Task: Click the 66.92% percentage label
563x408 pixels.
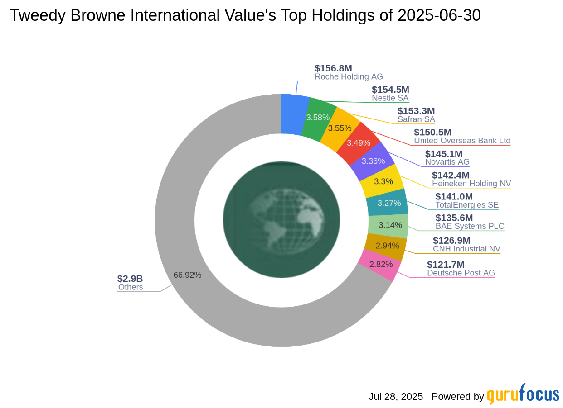Action: click(188, 275)
